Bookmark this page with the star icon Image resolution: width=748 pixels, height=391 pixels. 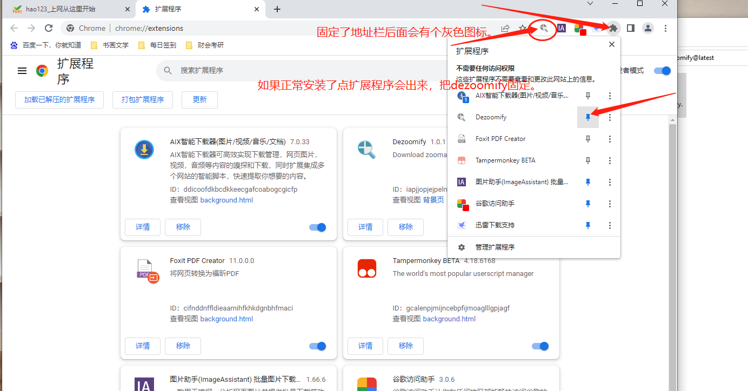click(x=523, y=28)
